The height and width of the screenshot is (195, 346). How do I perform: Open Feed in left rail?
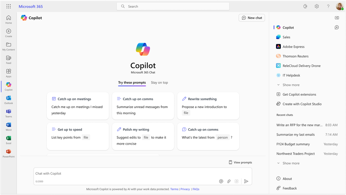(x=9, y=60)
